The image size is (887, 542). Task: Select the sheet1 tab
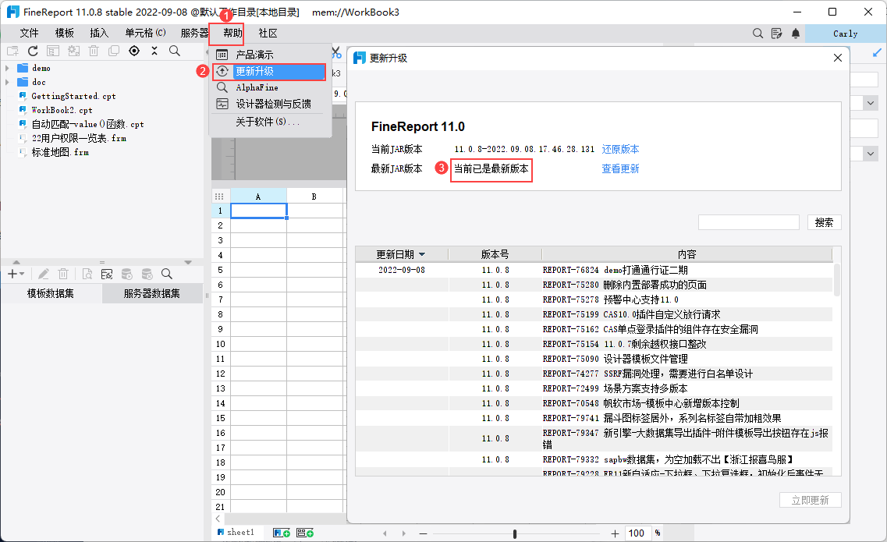[236, 533]
